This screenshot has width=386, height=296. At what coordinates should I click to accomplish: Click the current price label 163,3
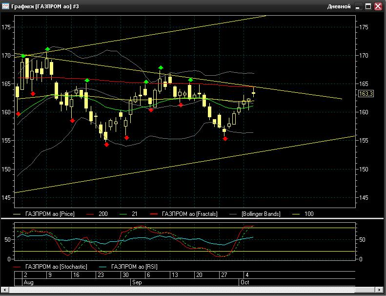pos(366,94)
